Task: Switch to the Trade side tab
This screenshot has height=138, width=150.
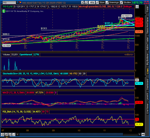Action: pyautogui.click(x=148, y=9)
